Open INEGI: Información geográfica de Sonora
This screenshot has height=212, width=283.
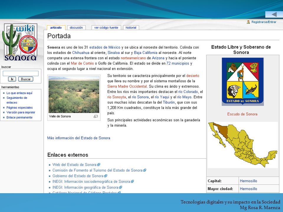[x=85, y=187]
